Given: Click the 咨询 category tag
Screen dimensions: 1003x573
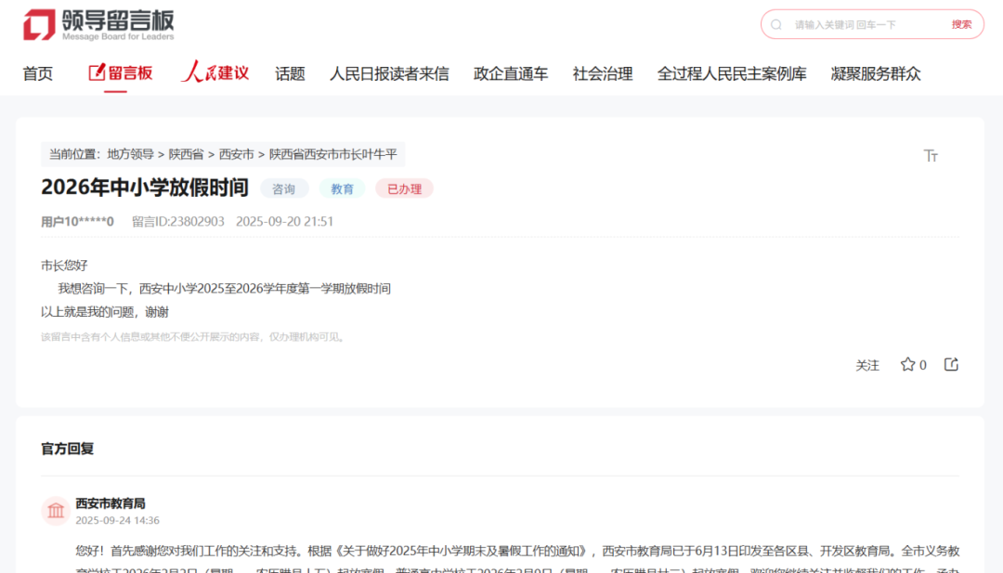Looking at the screenshot, I should (284, 189).
